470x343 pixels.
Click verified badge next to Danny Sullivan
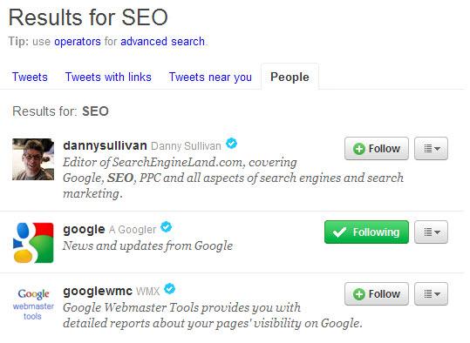pyautogui.click(x=231, y=144)
